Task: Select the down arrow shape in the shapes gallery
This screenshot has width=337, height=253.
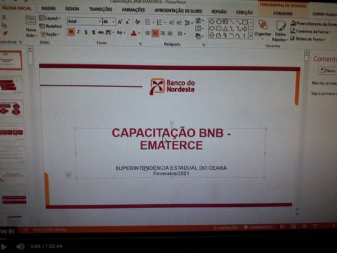Action: tap(212, 35)
